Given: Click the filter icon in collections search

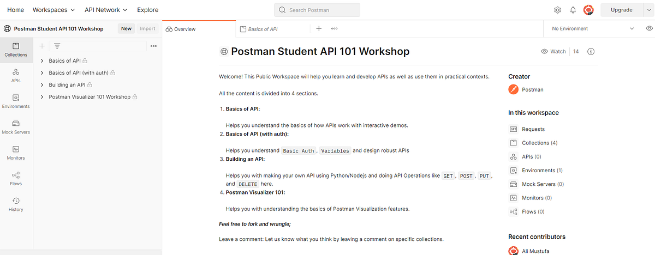Looking at the screenshot, I should pos(57,46).
